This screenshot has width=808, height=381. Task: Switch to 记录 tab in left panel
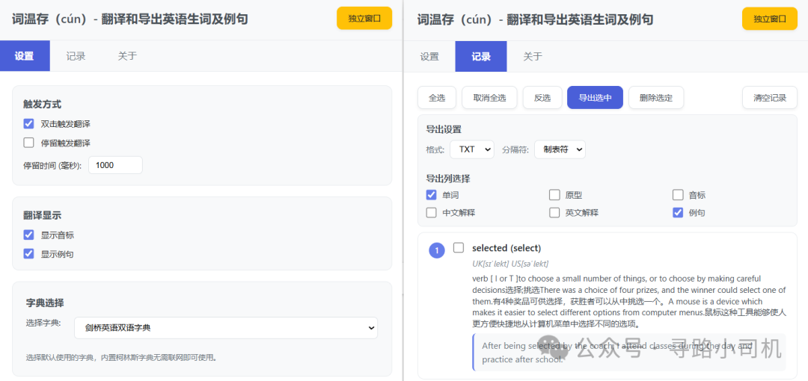point(76,56)
